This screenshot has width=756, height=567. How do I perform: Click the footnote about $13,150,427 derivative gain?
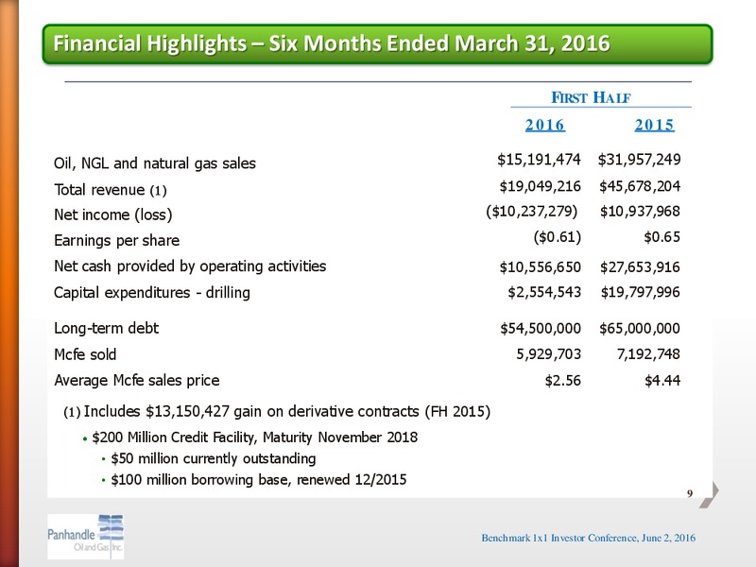pos(277,412)
